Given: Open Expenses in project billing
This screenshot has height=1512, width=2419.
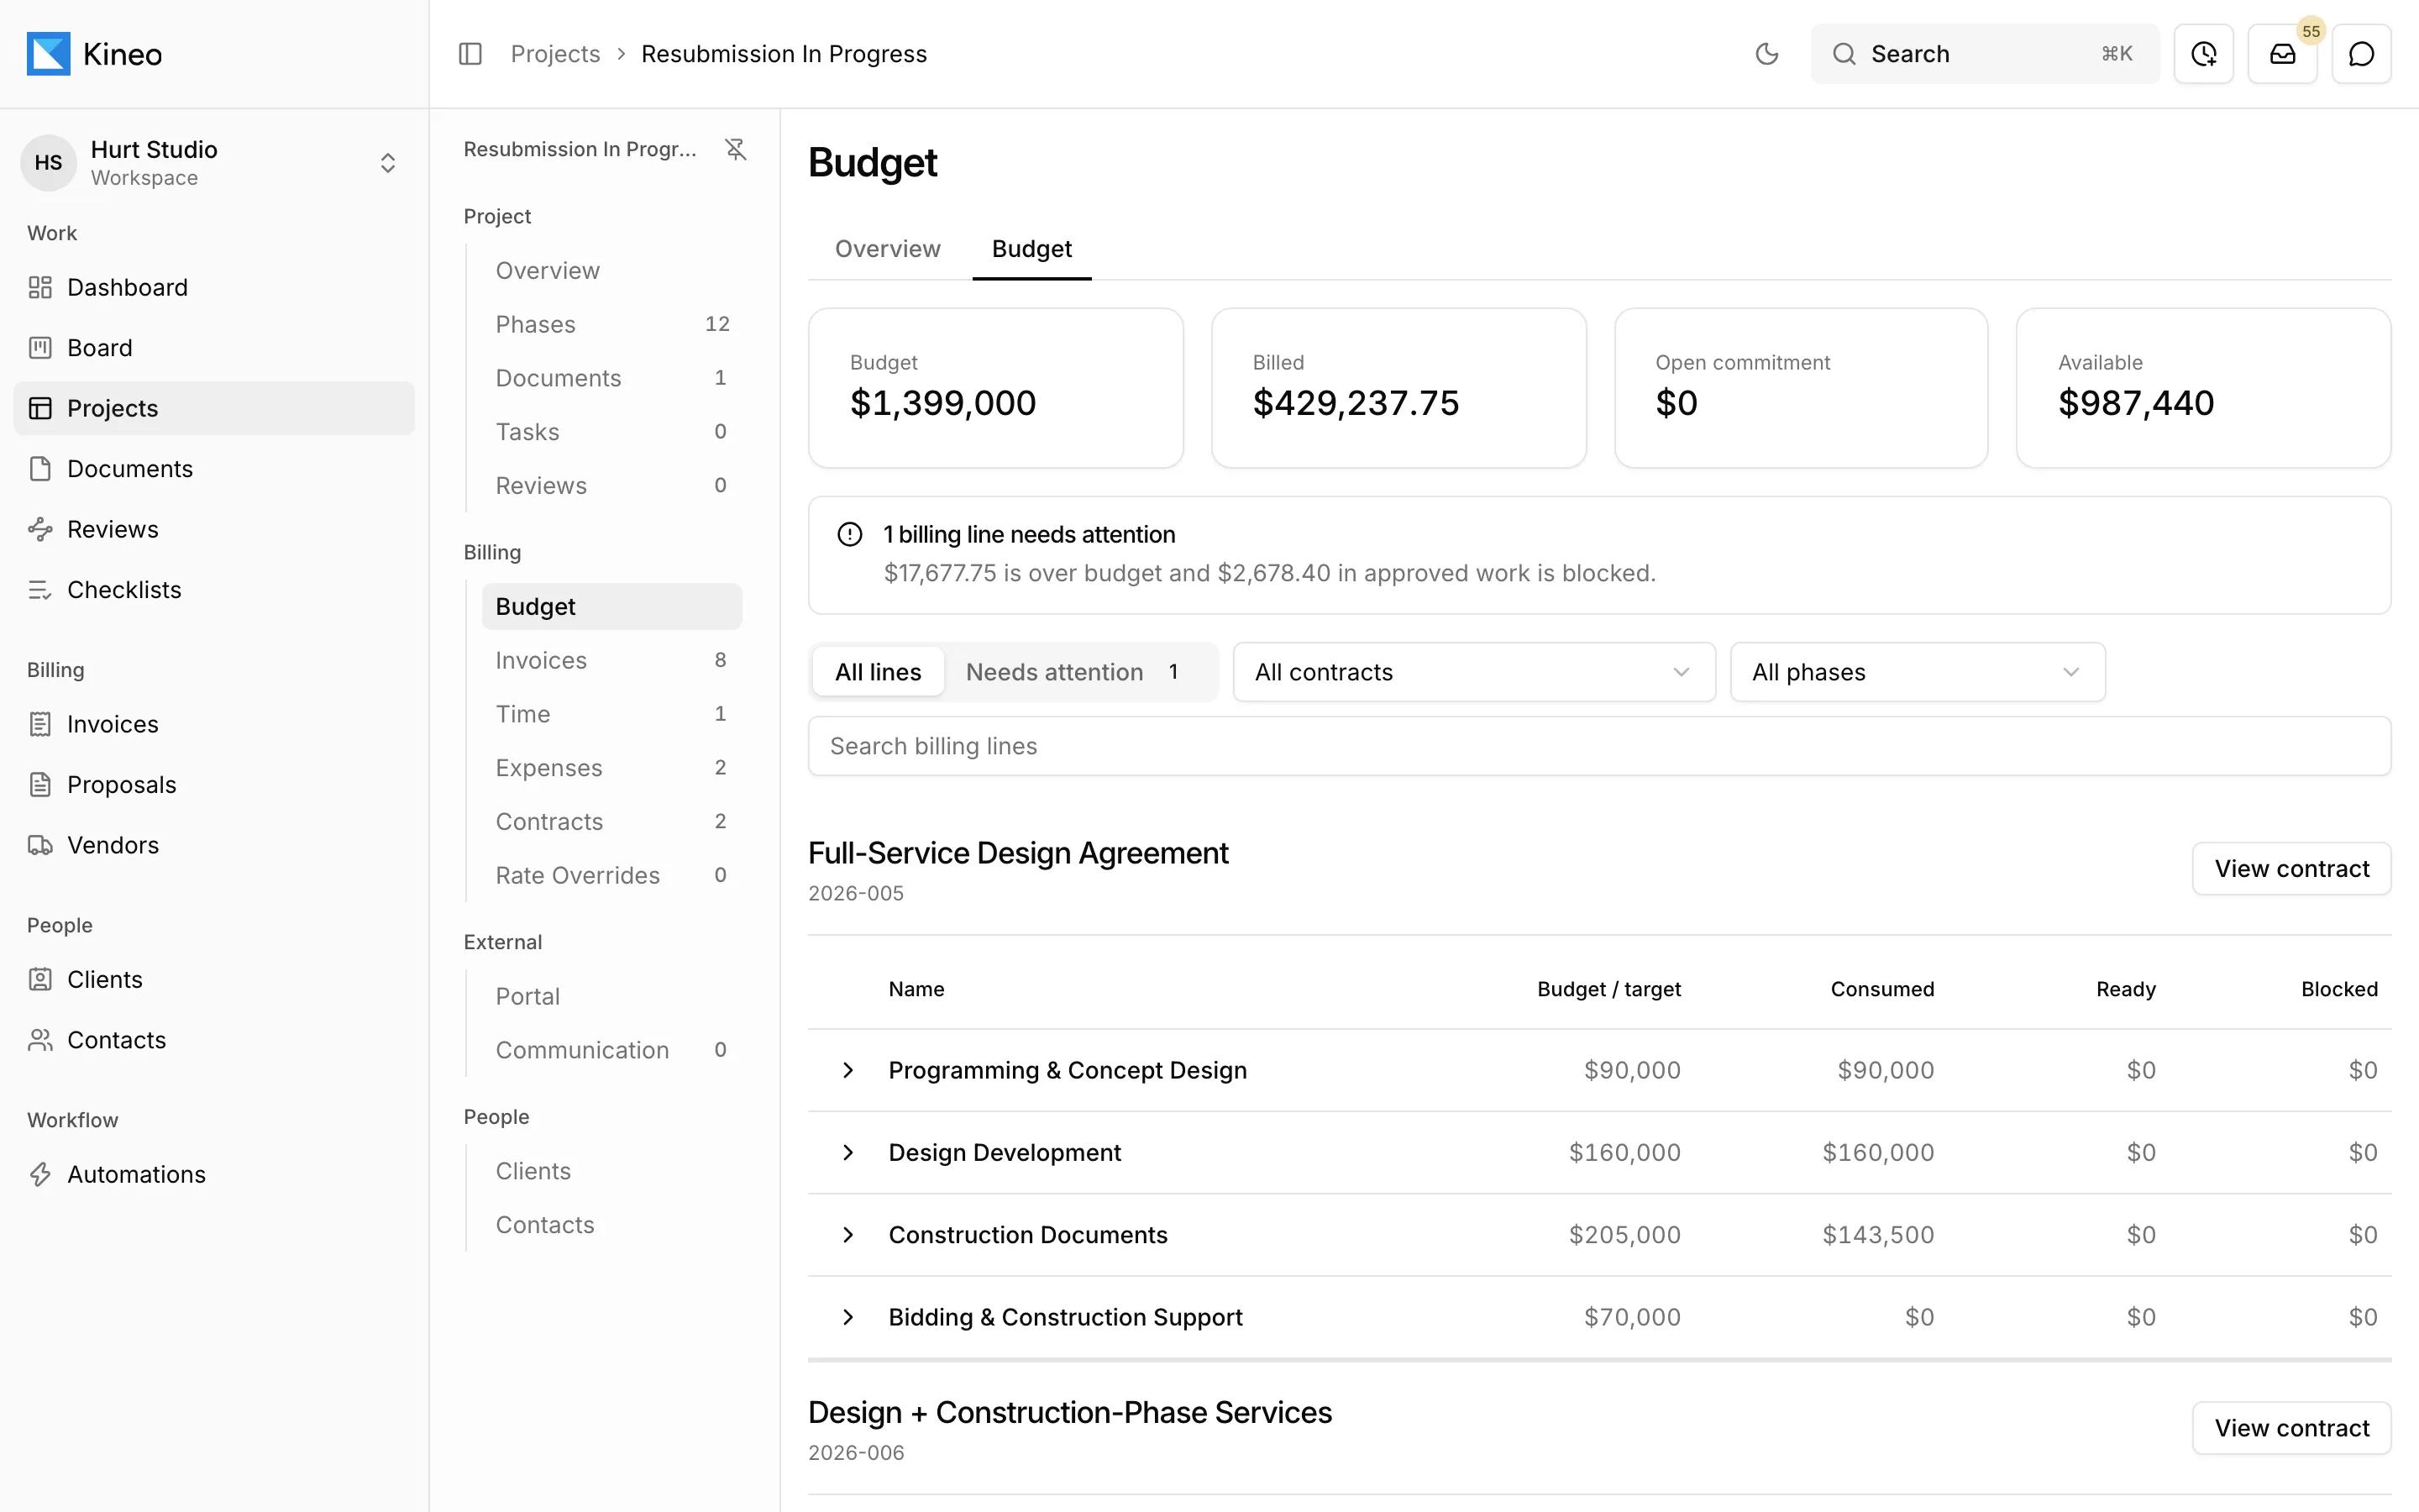Looking at the screenshot, I should tap(611, 768).
